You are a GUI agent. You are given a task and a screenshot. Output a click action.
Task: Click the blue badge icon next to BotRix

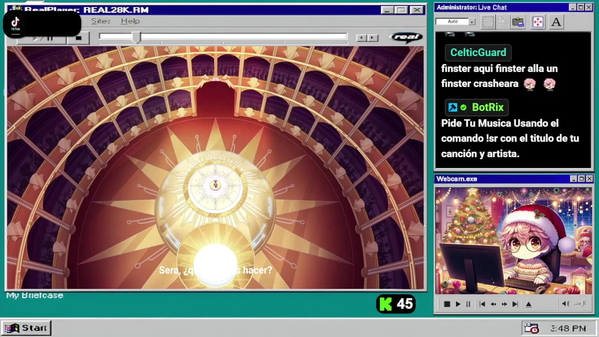453,108
